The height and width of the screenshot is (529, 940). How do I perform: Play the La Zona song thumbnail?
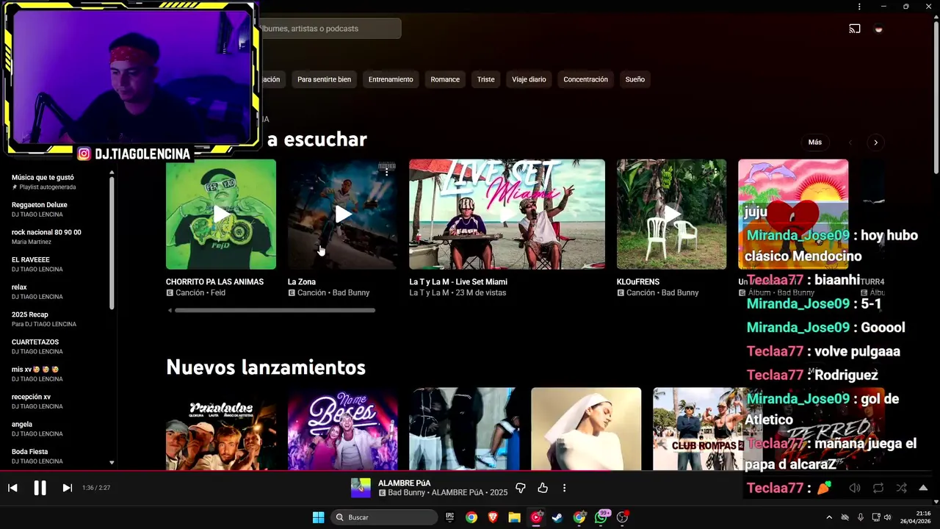[x=343, y=215]
